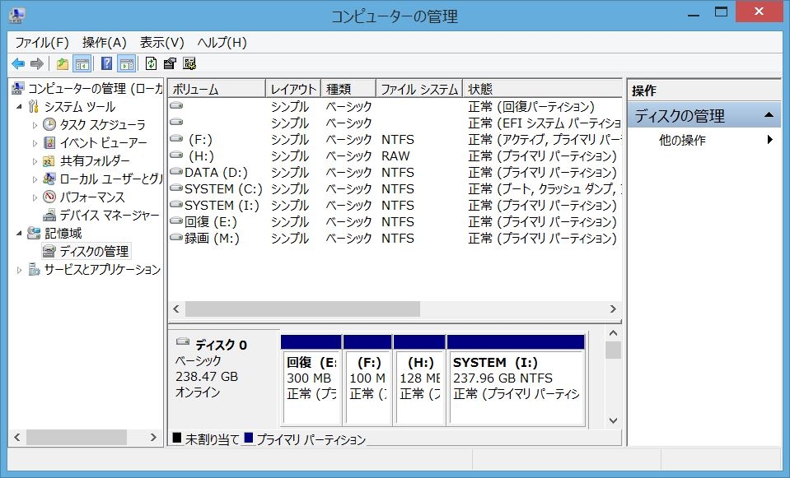Viewport: 790px width, 478px height.
Task: Collapse the ディスクの管理 actions section
Action: click(769, 115)
